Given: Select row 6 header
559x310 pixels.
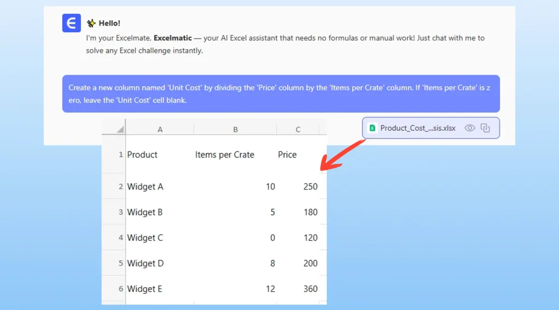Looking at the screenshot, I should (121, 289).
